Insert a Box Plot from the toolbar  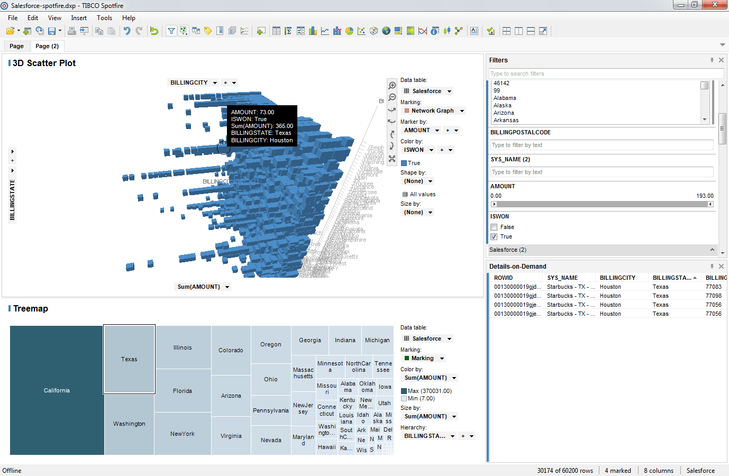click(x=446, y=31)
